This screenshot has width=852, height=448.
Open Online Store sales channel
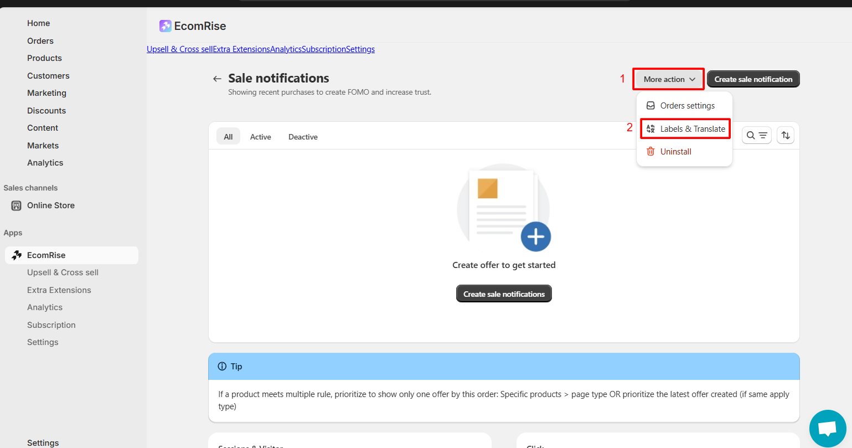click(51, 205)
